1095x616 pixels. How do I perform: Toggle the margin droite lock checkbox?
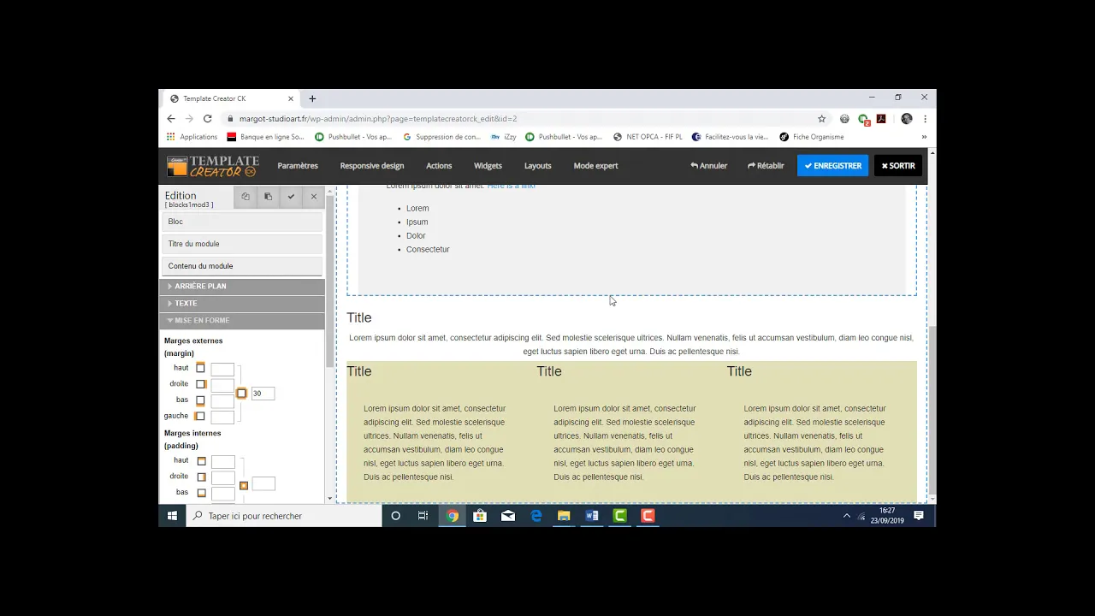(201, 384)
